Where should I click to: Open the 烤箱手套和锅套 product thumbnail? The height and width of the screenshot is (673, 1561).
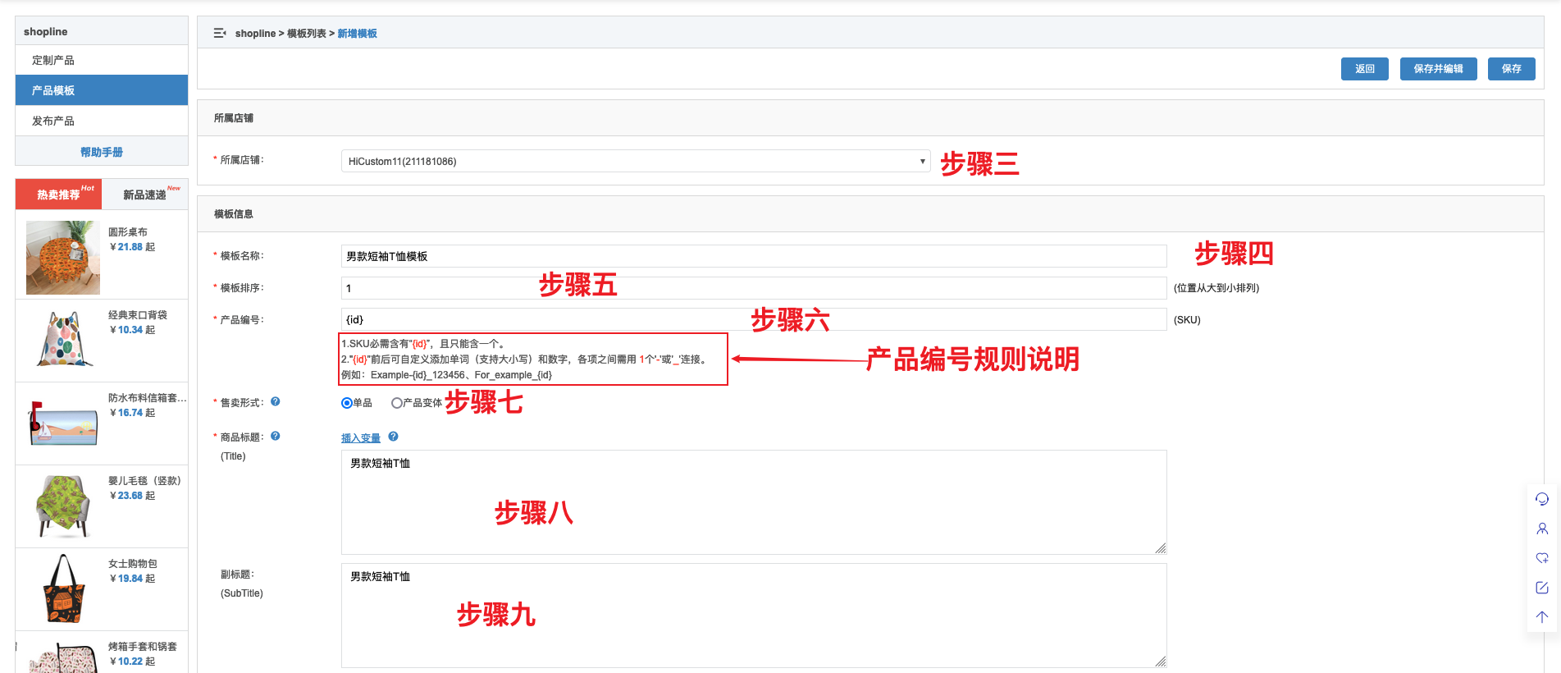63,654
